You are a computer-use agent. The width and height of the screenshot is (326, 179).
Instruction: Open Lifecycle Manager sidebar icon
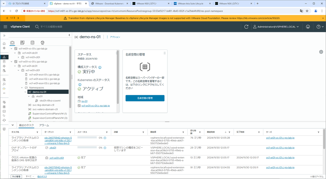pyautogui.click(x=4, y=120)
